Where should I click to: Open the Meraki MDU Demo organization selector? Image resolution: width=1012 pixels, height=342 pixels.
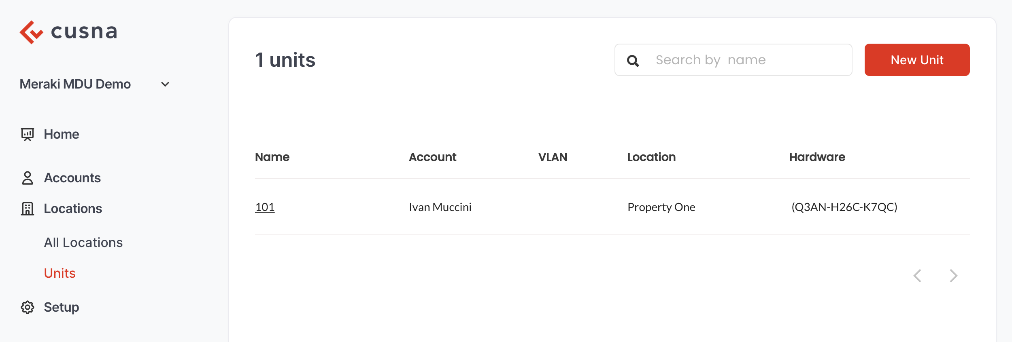pos(95,84)
